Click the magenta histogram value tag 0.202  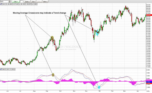(149, 80)
